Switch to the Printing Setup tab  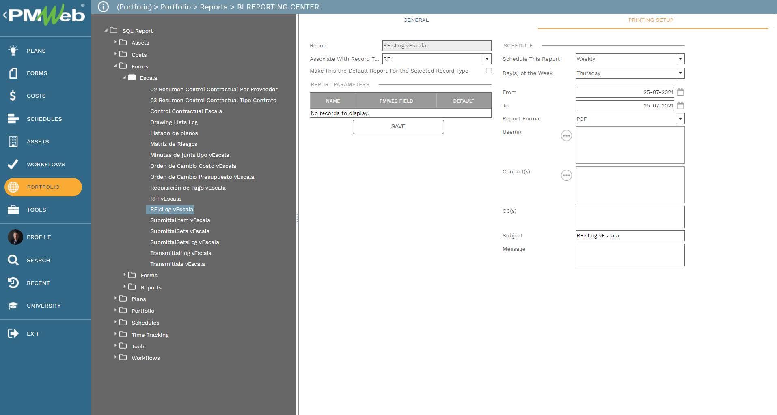(651, 20)
